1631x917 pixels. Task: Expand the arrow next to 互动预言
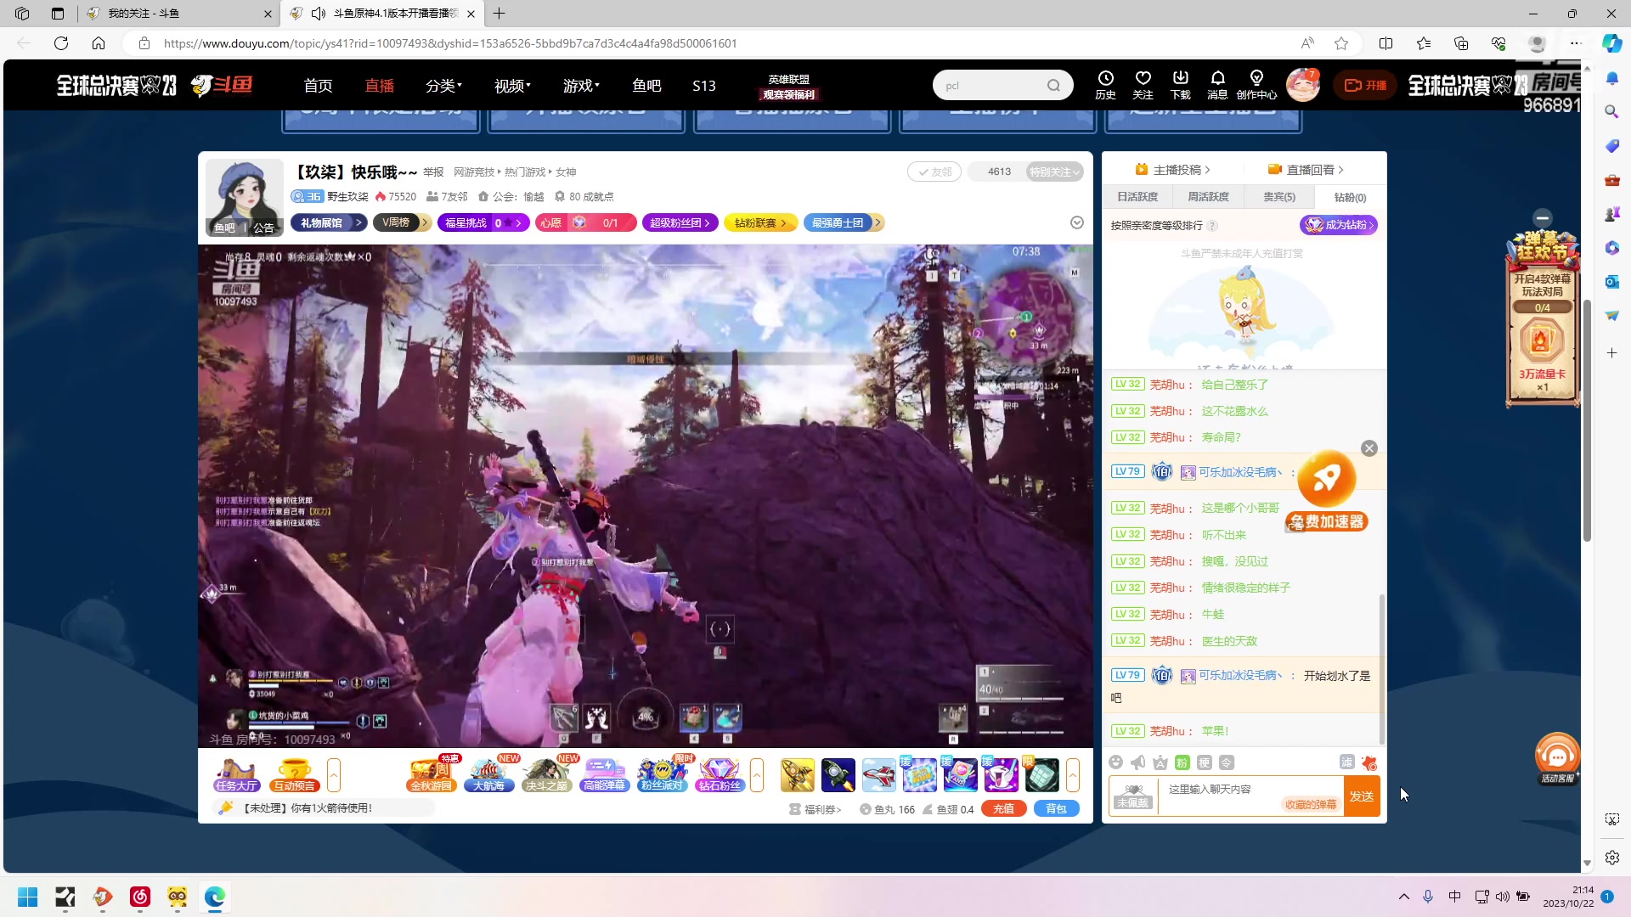coord(334,775)
